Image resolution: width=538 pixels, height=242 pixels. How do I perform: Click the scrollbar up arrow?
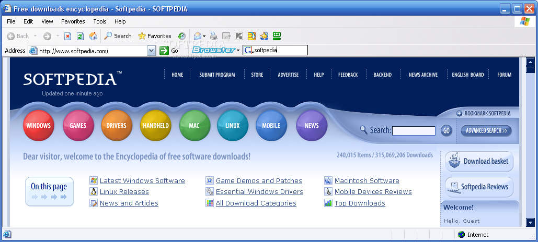(x=531, y=62)
